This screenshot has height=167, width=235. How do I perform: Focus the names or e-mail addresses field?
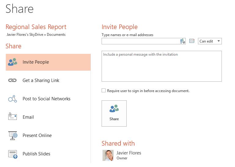tap(141, 41)
